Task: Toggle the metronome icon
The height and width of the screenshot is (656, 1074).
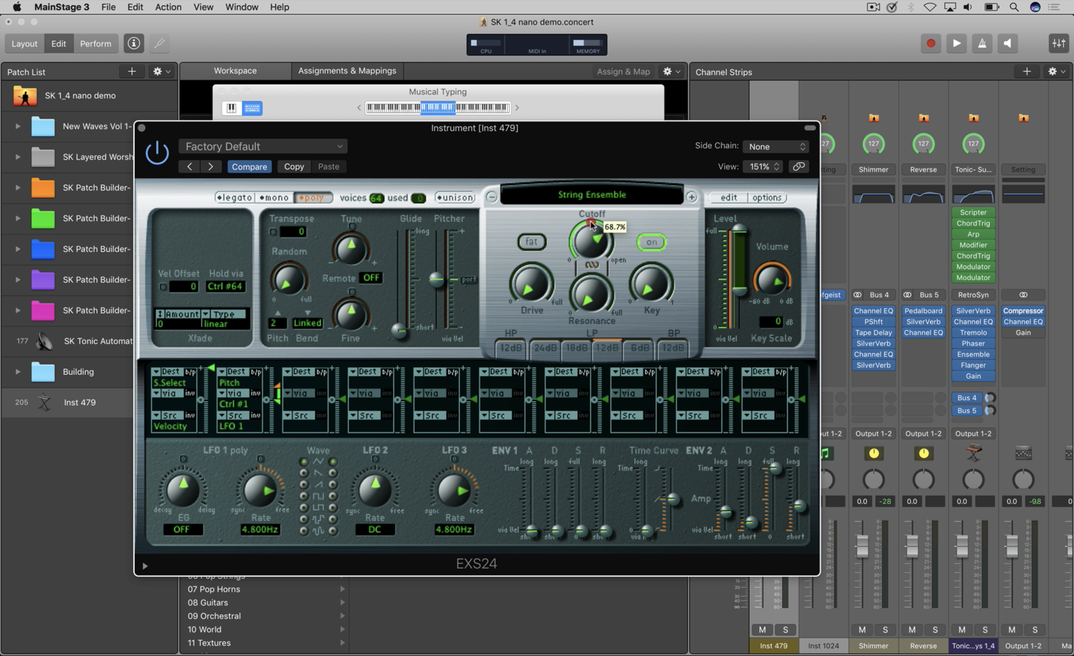Action: 982,43
